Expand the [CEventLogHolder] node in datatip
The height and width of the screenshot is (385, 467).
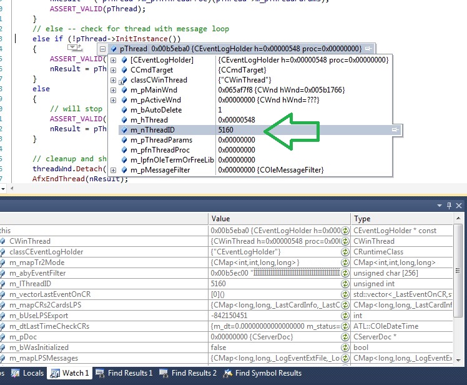coord(114,60)
